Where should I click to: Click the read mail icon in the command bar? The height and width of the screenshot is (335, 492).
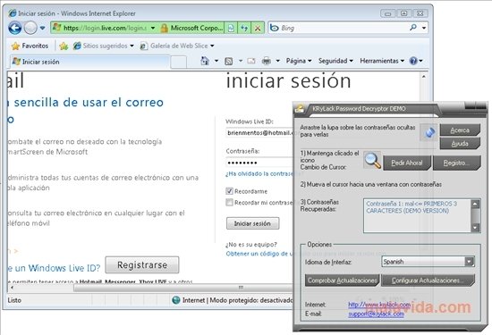(x=251, y=61)
